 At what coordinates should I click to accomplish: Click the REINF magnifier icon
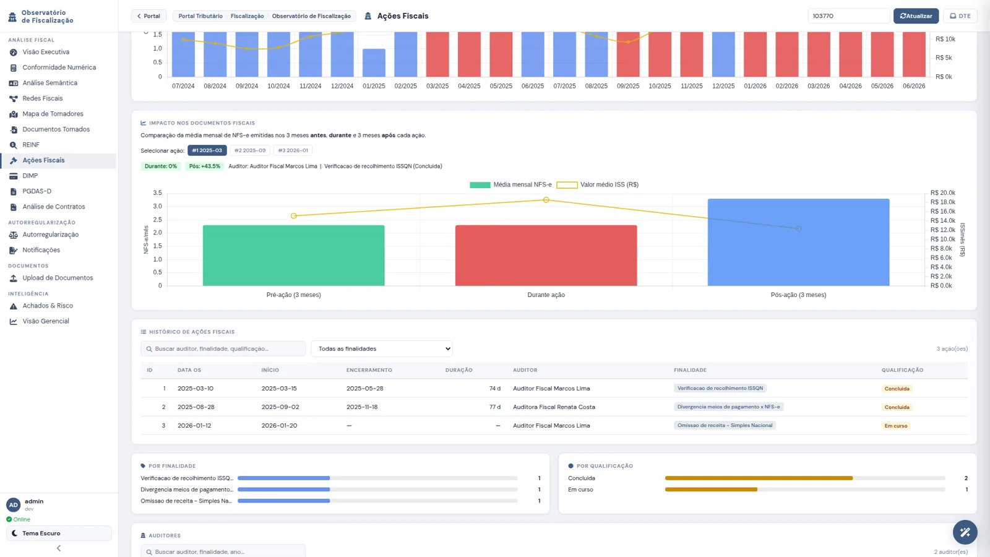(x=13, y=145)
